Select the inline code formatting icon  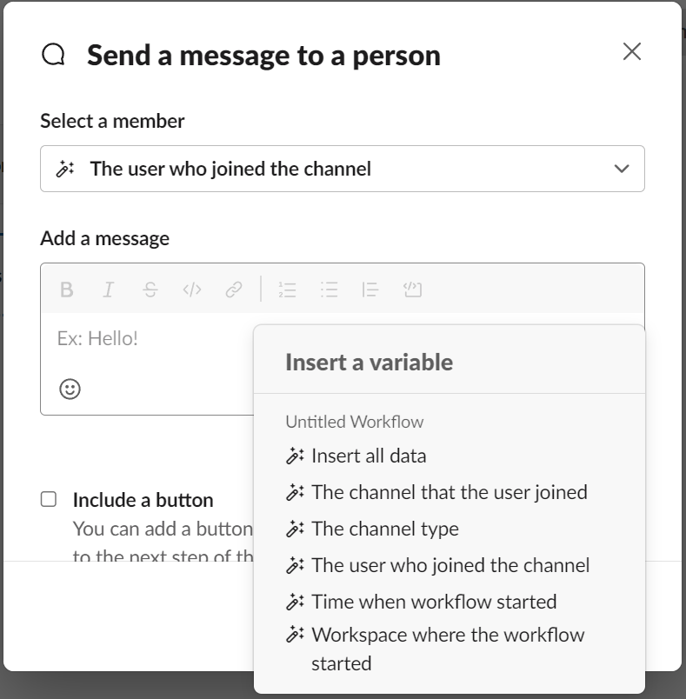tap(193, 289)
